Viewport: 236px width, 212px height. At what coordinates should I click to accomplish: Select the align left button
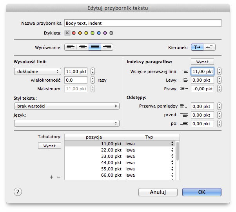[71, 48]
